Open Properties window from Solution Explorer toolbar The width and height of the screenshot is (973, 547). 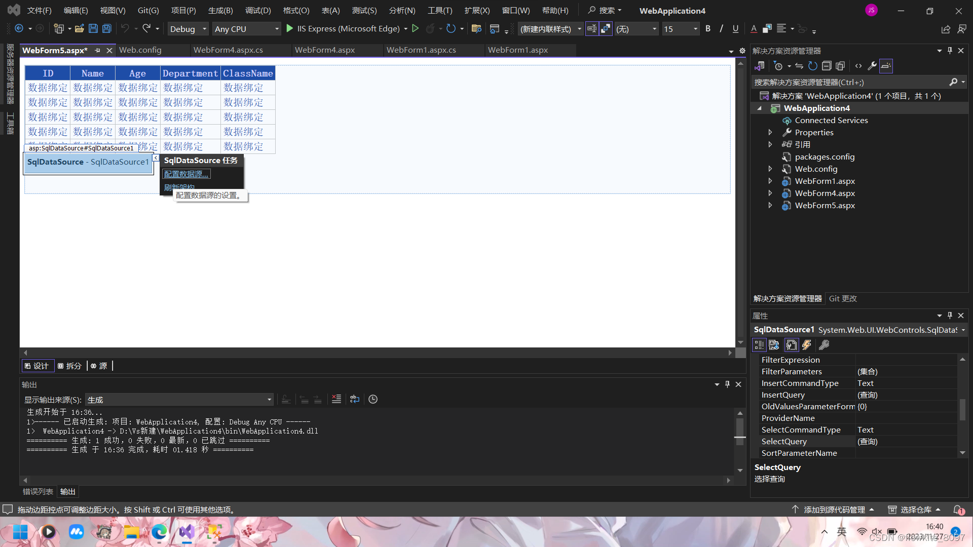click(x=872, y=66)
